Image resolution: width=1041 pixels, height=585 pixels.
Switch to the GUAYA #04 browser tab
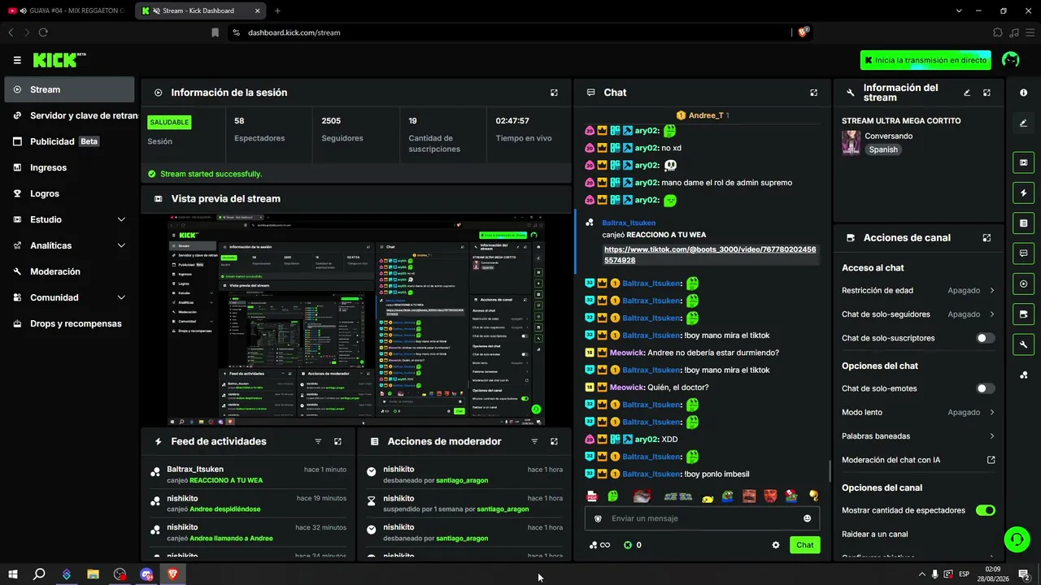67,11
